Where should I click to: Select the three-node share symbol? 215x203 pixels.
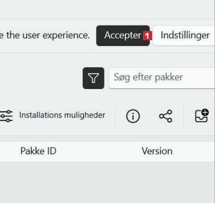(165, 116)
